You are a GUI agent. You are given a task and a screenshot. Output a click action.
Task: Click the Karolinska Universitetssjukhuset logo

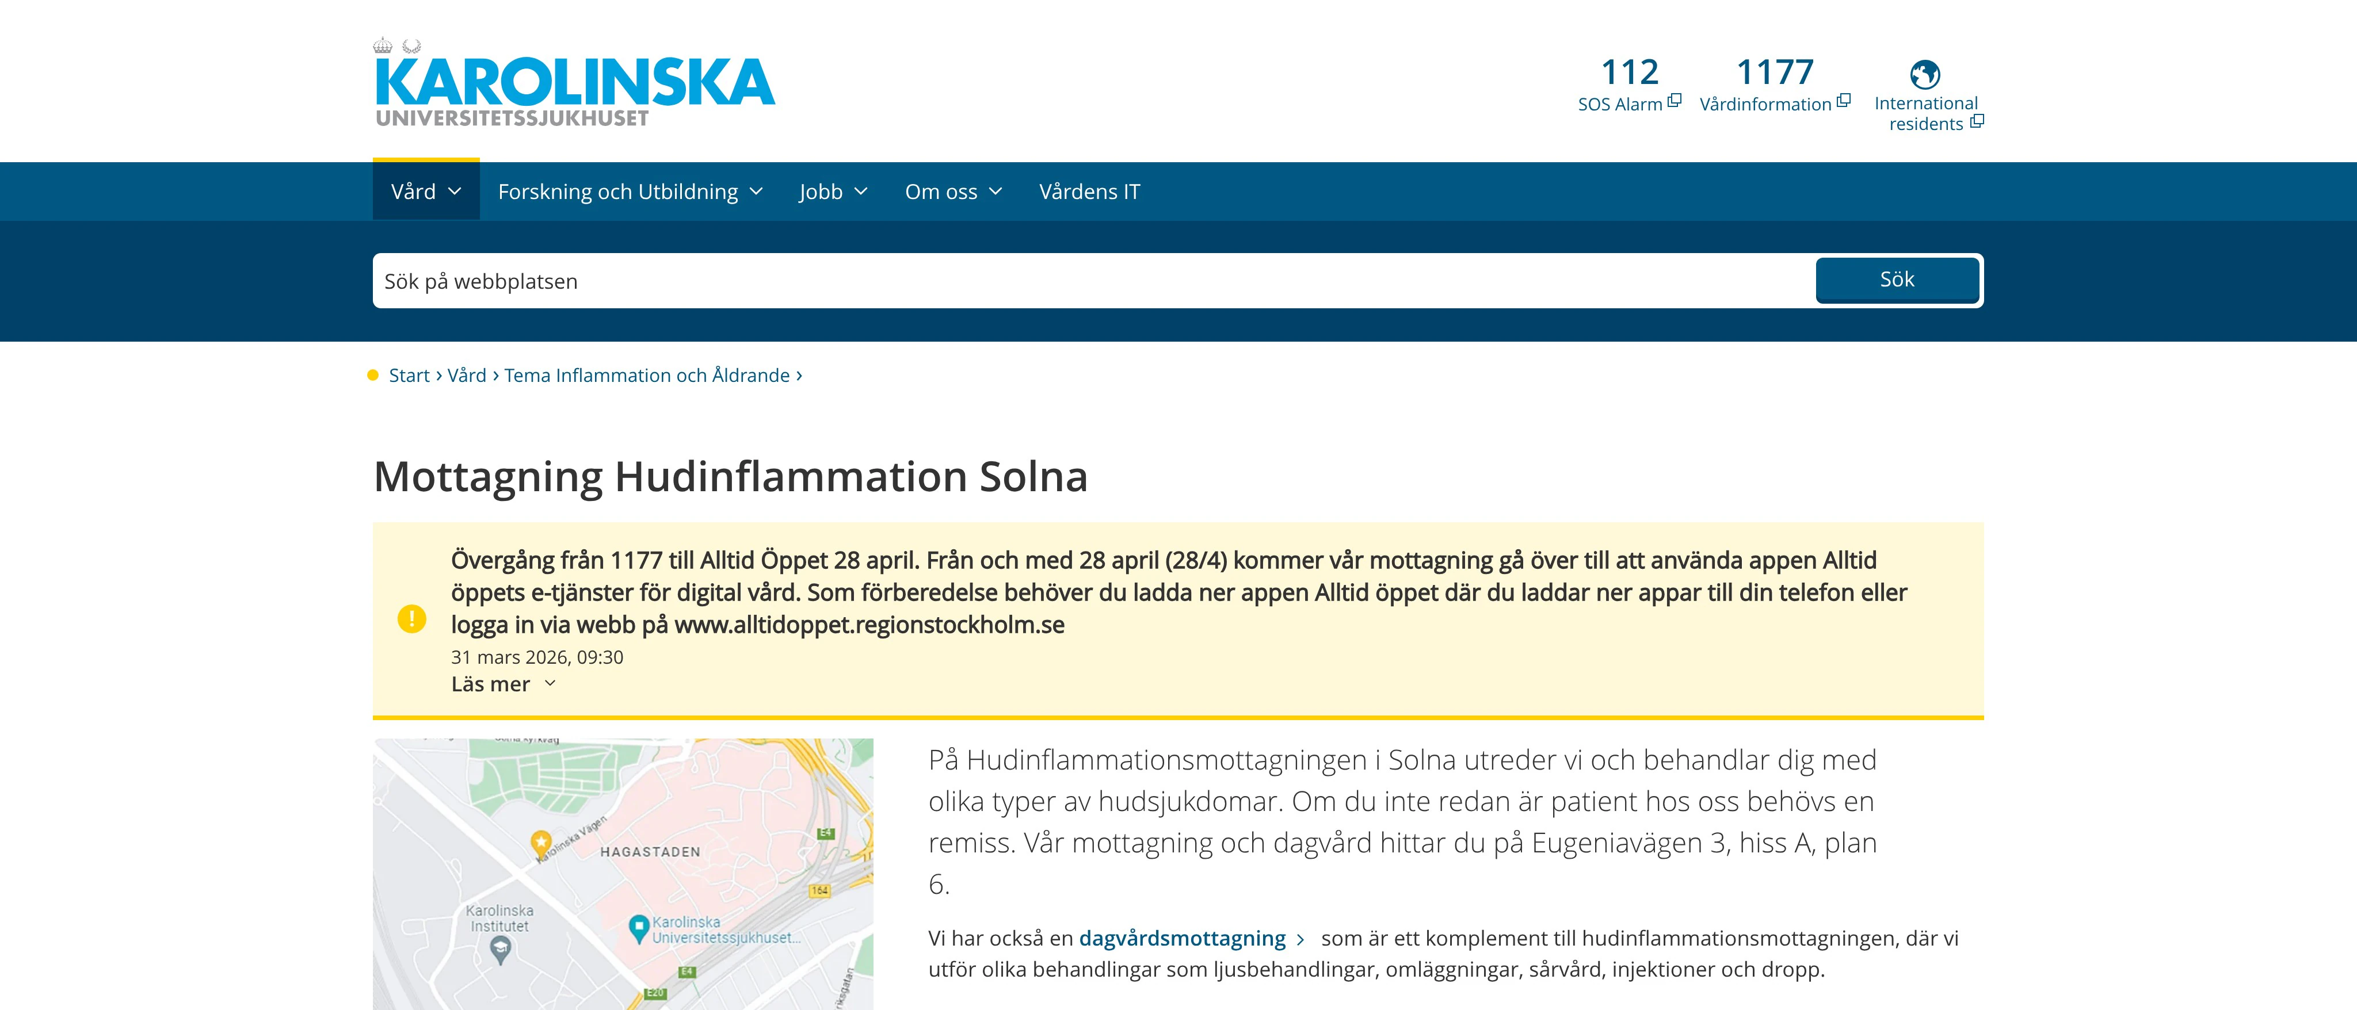point(575,82)
